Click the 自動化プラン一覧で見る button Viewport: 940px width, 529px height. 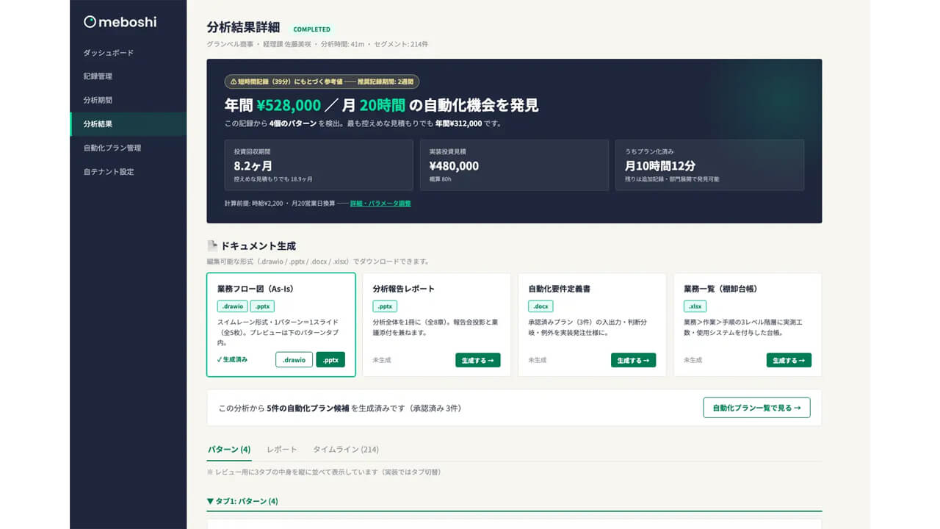(x=756, y=408)
